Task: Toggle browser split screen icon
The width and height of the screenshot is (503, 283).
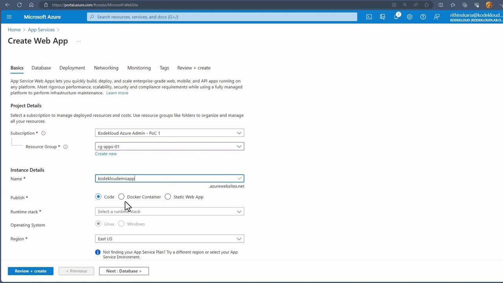Action: point(441,5)
